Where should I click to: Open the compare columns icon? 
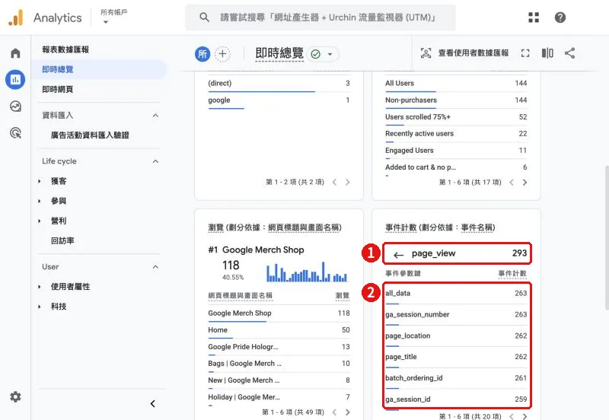tap(547, 53)
